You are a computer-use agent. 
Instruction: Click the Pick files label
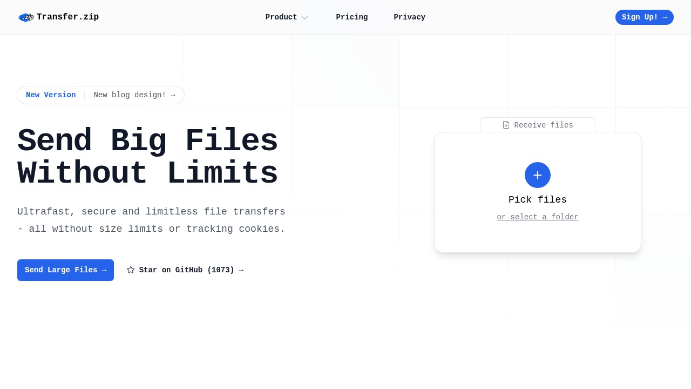click(538, 200)
